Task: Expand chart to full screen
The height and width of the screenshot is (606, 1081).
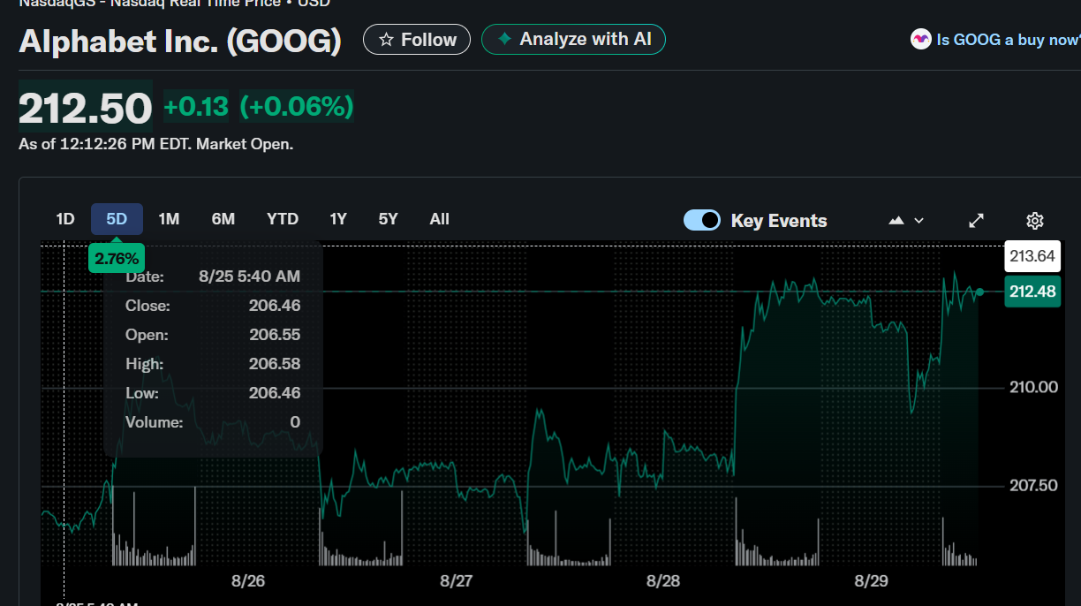Action: tap(976, 221)
